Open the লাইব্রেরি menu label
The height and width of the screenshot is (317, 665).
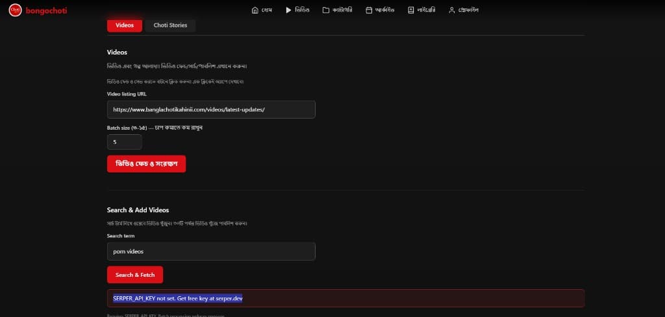tap(426, 10)
